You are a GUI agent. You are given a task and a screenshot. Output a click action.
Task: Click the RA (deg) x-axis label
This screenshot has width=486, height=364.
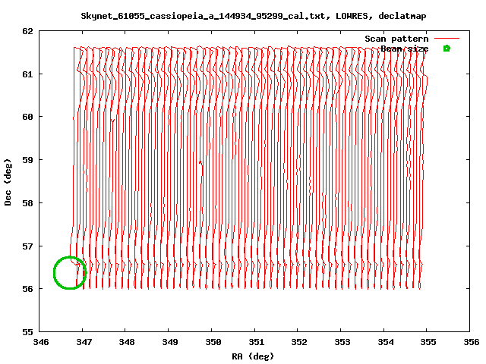(x=253, y=356)
